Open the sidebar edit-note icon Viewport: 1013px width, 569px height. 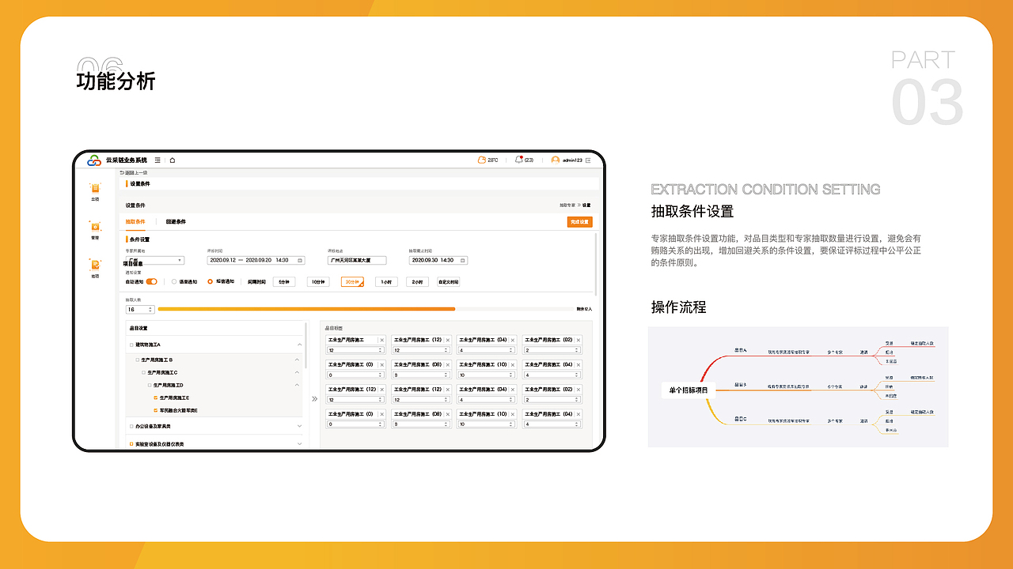(95, 266)
